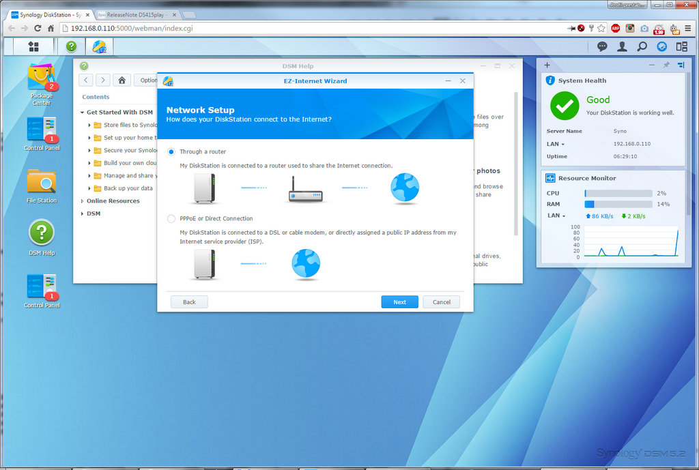699x470 pixels.
Task: Open notifications speech bubble icon
Action: (x=602, y=46)
